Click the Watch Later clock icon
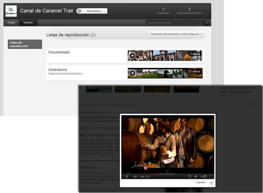The image size is (263, 193). click(x=196, y=176)
